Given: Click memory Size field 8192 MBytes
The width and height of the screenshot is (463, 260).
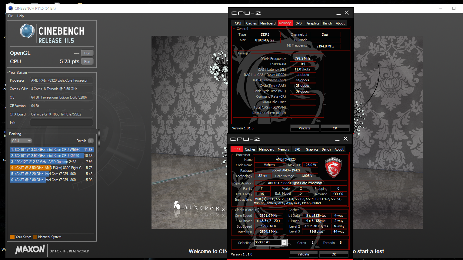Looking at the screenshot, I should coord(265,40).
